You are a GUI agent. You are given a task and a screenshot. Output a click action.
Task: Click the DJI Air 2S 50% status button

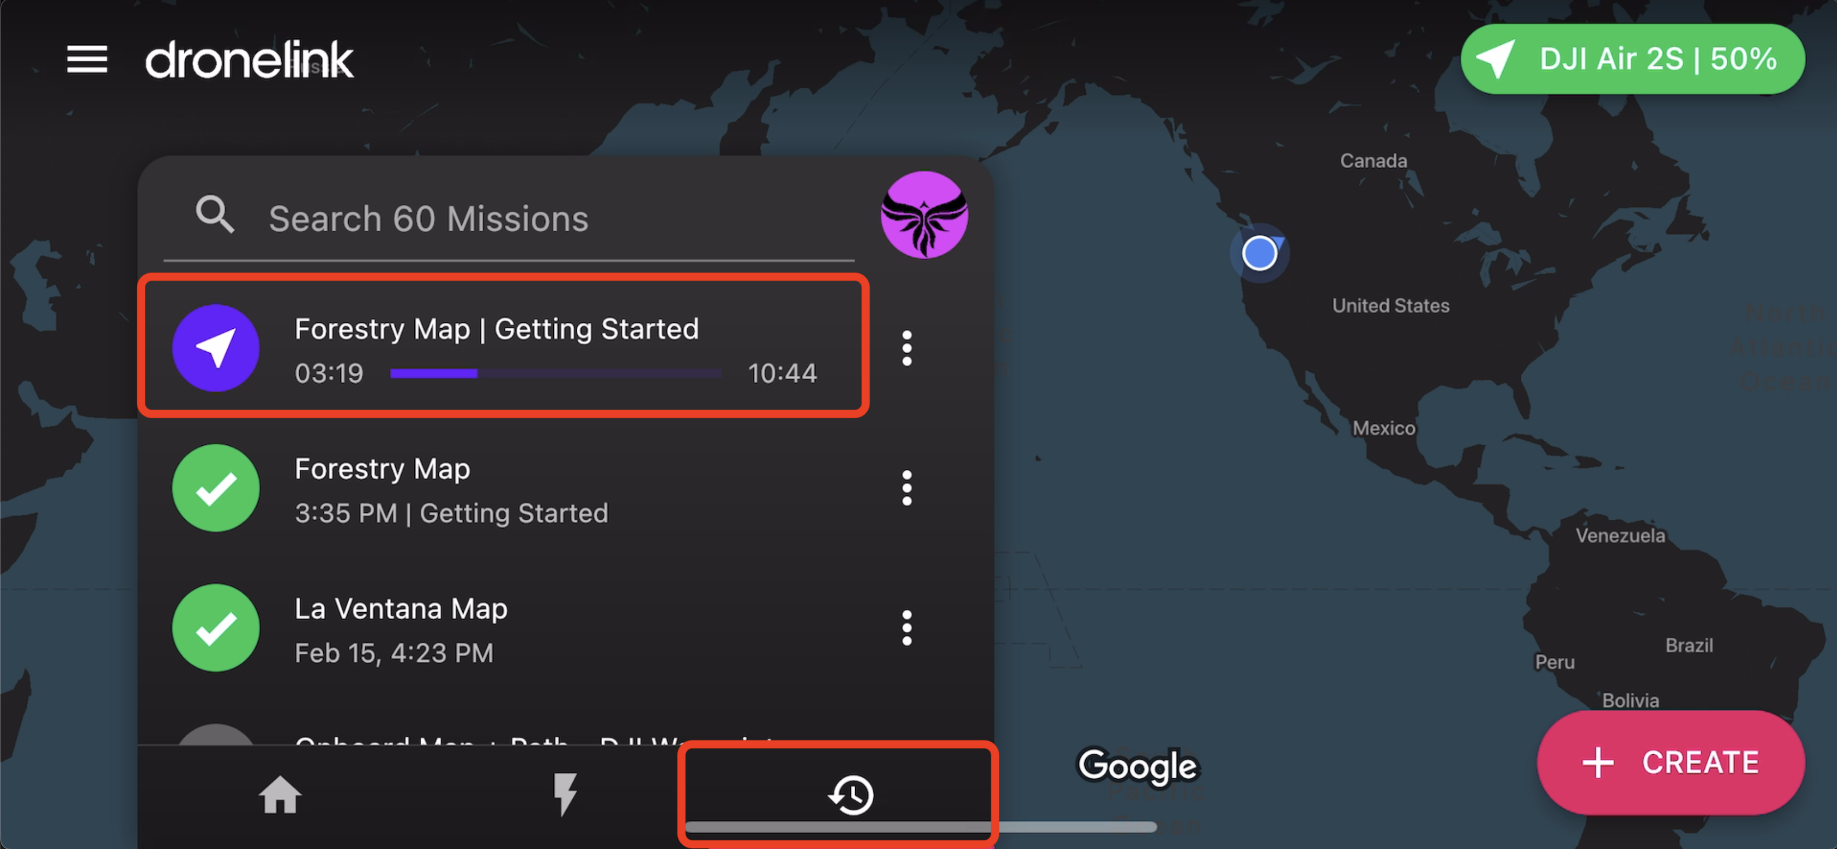click(x=1633, y=59)
